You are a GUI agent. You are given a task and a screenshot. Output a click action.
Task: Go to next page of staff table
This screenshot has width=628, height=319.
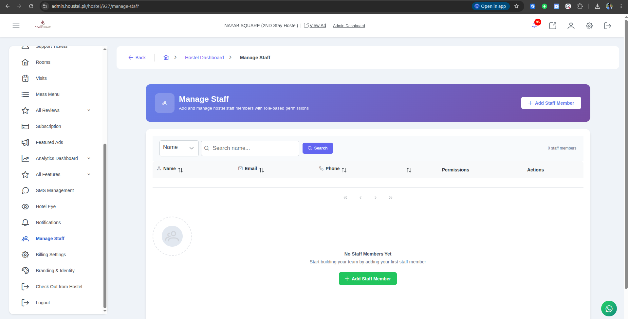coord(376,198)
